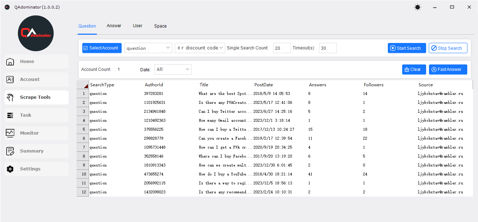Open the search type 'question' dropdown
Viewport: 478px width, 222px height.
coord(148,48)
